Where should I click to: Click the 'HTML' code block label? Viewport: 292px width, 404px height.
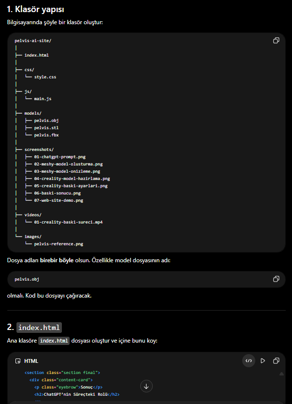(31, 361)
